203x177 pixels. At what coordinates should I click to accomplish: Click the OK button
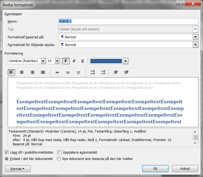pos(155,169)
